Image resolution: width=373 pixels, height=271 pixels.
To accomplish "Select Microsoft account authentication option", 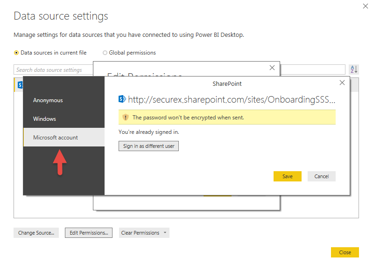I will point(64,138).
